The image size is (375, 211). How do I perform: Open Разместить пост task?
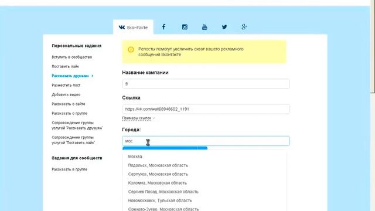point(66,85)
